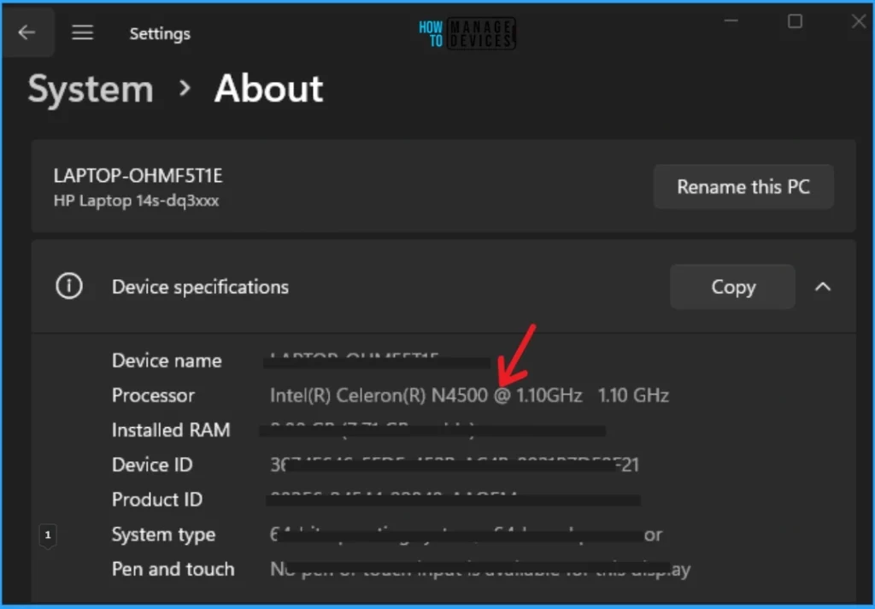Screen dimensions: 875x609
Task: Click Rename this PC
Action: click(743, 187)
